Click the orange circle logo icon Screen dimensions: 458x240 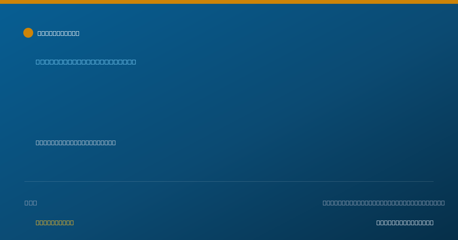(28, 33)
